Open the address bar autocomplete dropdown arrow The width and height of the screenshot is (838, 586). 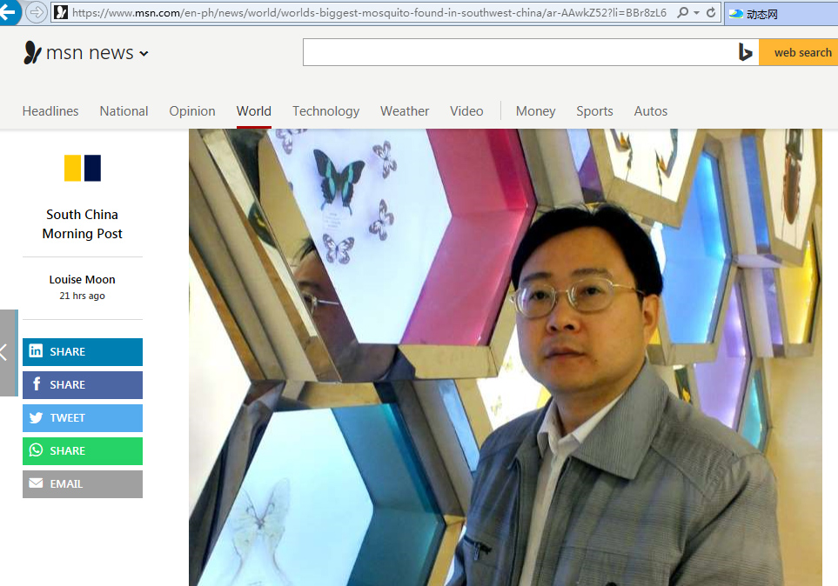pyautogui.click(x=696, y=13)
